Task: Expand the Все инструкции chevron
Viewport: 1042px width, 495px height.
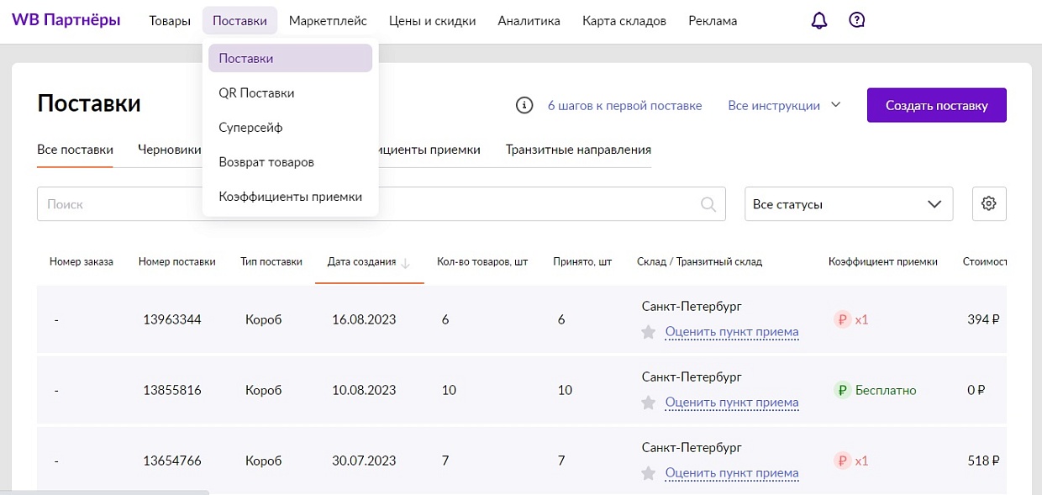Action: 834,105
